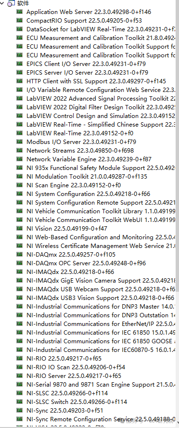This screenshot has height=428, width=179.
Task: Click icon beside NI-IMAQdx 22.5.0.49218-0+f66
Action: [x=19, y=272]
